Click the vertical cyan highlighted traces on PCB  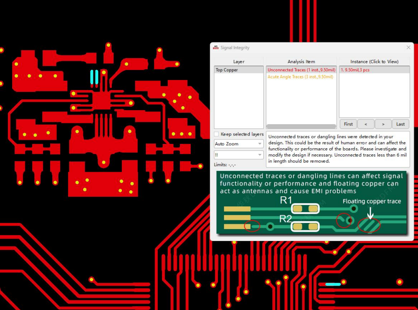(x=94, y=77)
